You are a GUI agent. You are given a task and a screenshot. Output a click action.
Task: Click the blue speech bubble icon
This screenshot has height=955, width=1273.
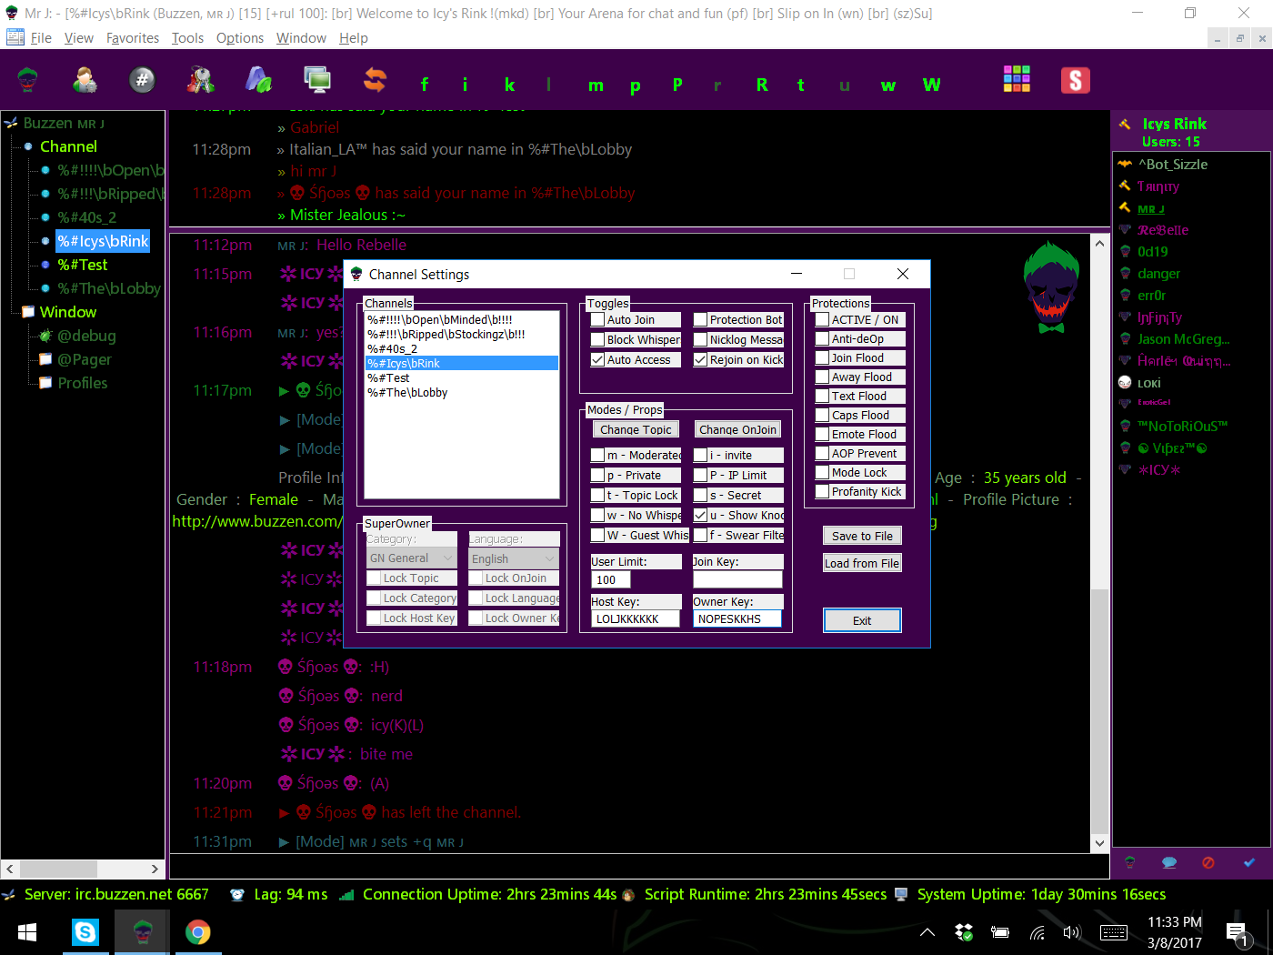tap(1169, 862)
